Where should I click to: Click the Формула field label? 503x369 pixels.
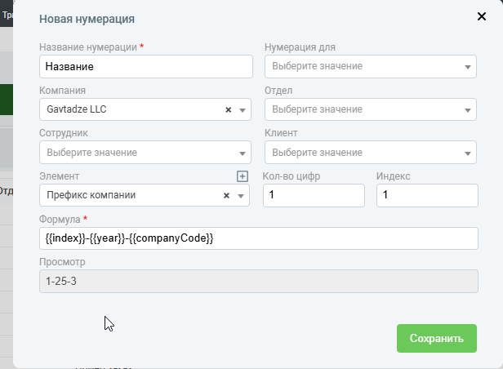58,219
